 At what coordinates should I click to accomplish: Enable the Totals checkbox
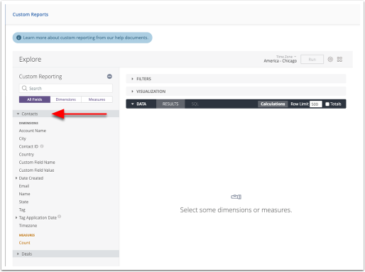[327, 104]
